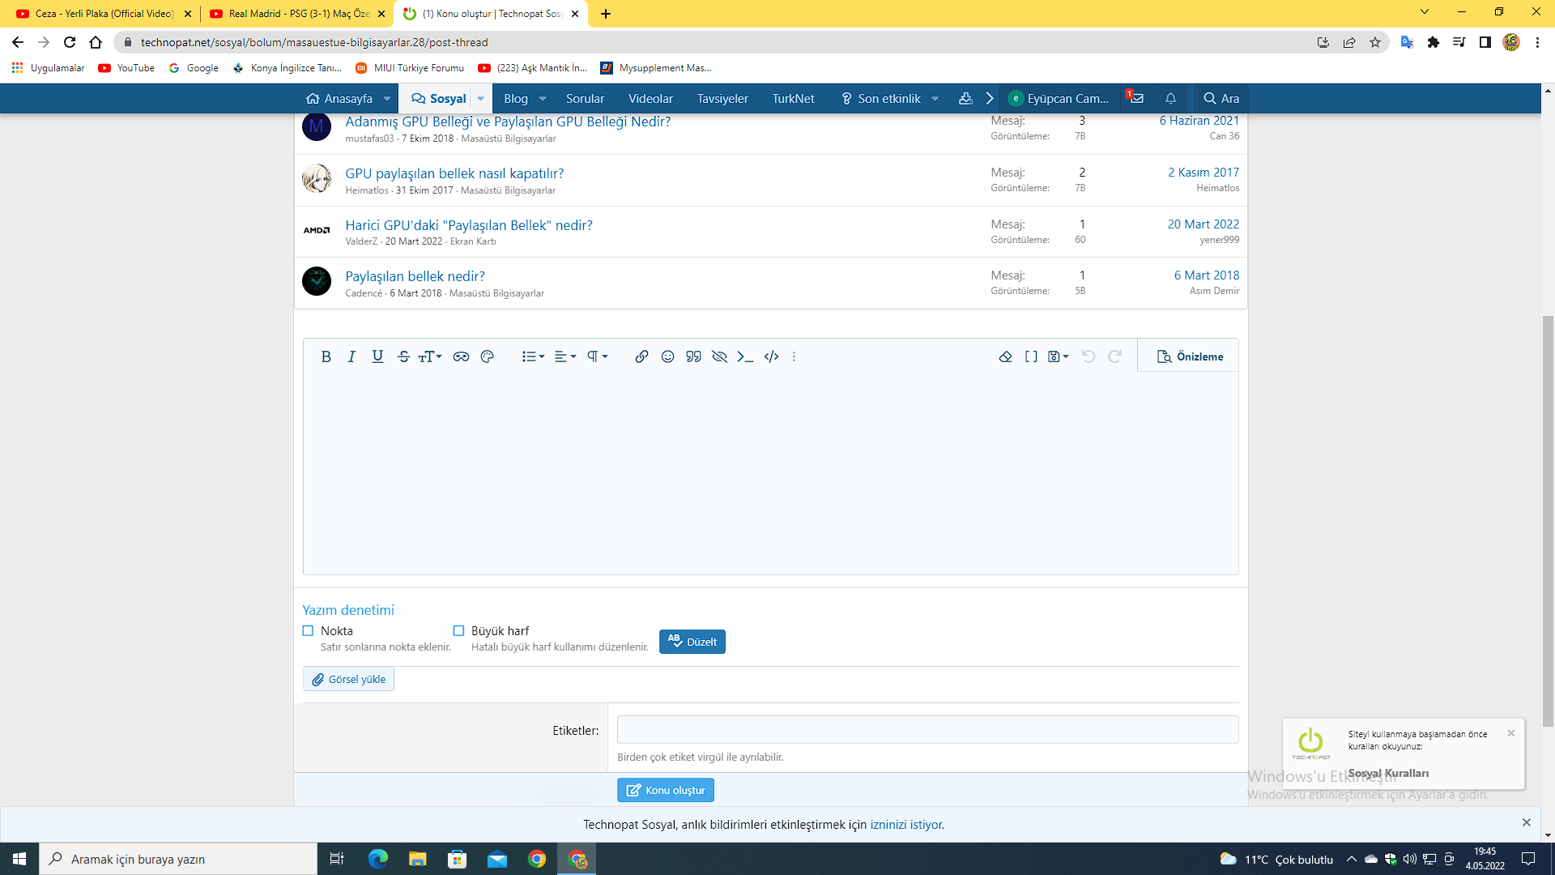Open the Blog menu item
Screen dimensions: 1555x875
[515, 99]
